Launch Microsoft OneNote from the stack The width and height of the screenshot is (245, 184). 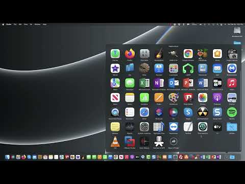click(159, 83)
